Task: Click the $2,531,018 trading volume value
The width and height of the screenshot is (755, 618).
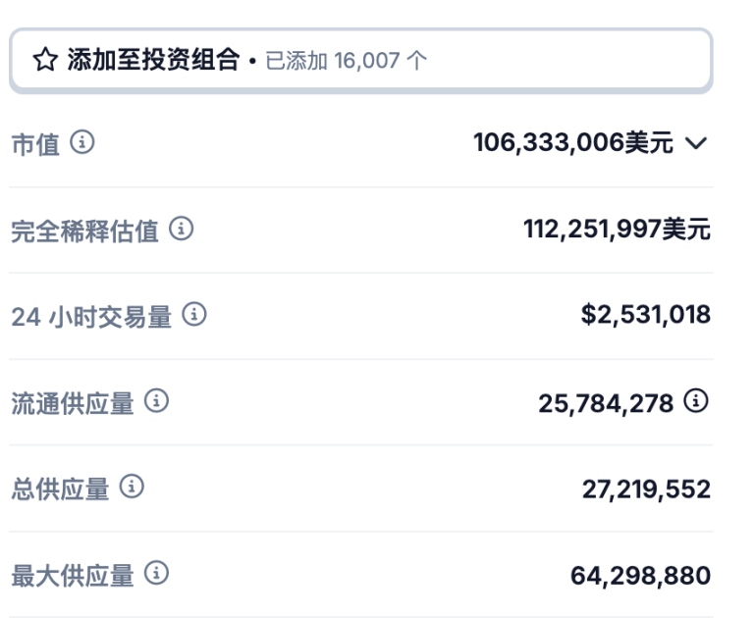Action: click(x=646, y=316)
